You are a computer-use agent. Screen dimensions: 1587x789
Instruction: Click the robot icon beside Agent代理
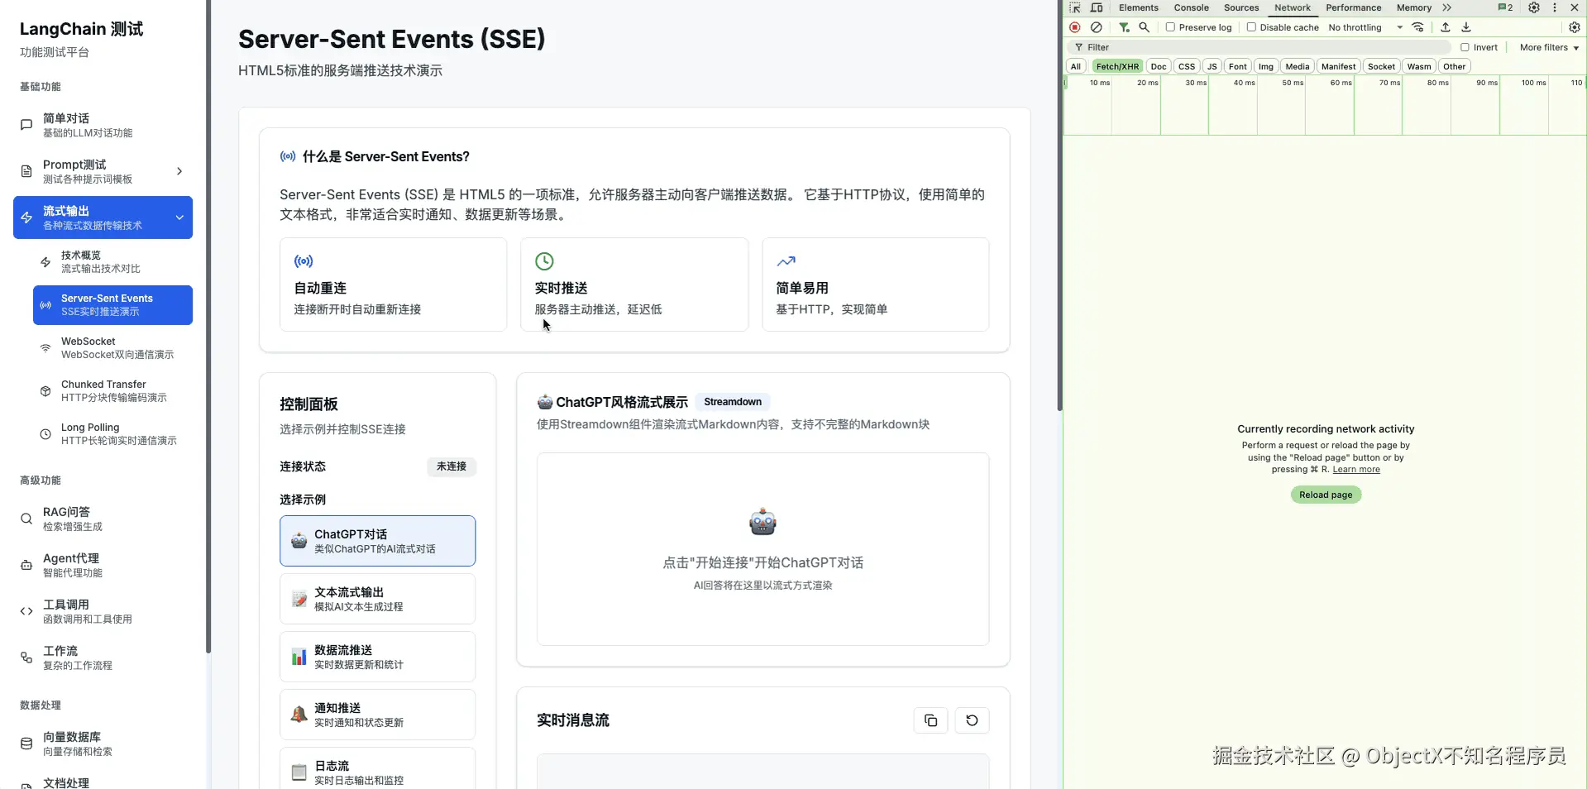(26, 565)
